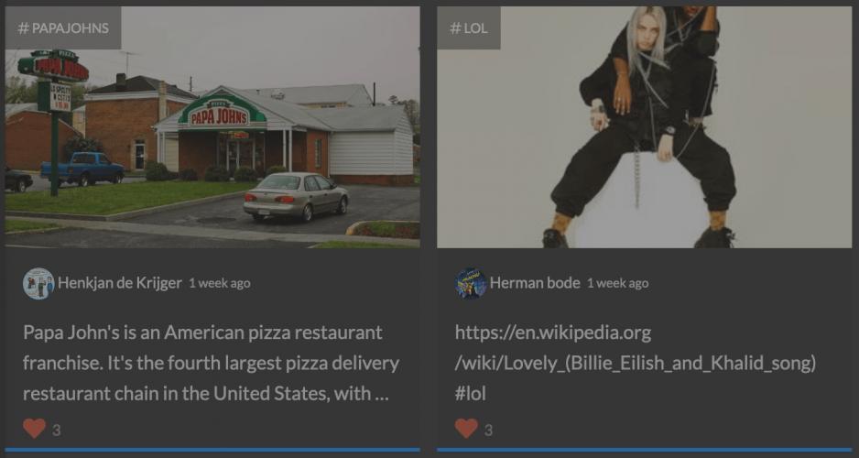Image resolution: width=859 pixels, height=458 pixels.
Task: Select the #LOL hashtag label
Action: click(x=468, y=28)
